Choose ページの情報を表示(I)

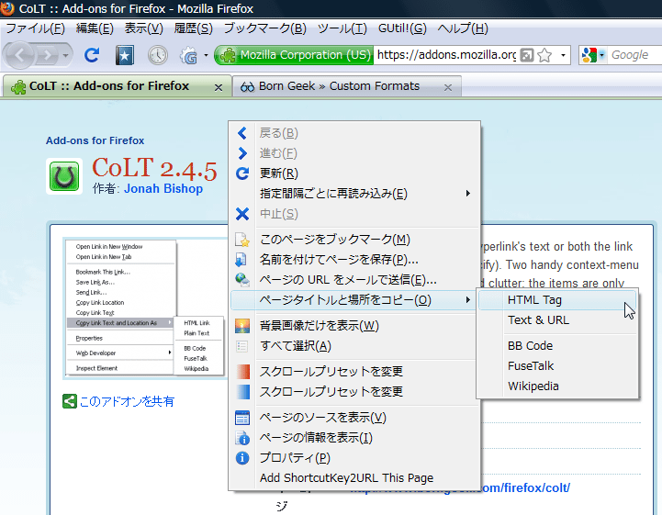click(x=353, y=438)
